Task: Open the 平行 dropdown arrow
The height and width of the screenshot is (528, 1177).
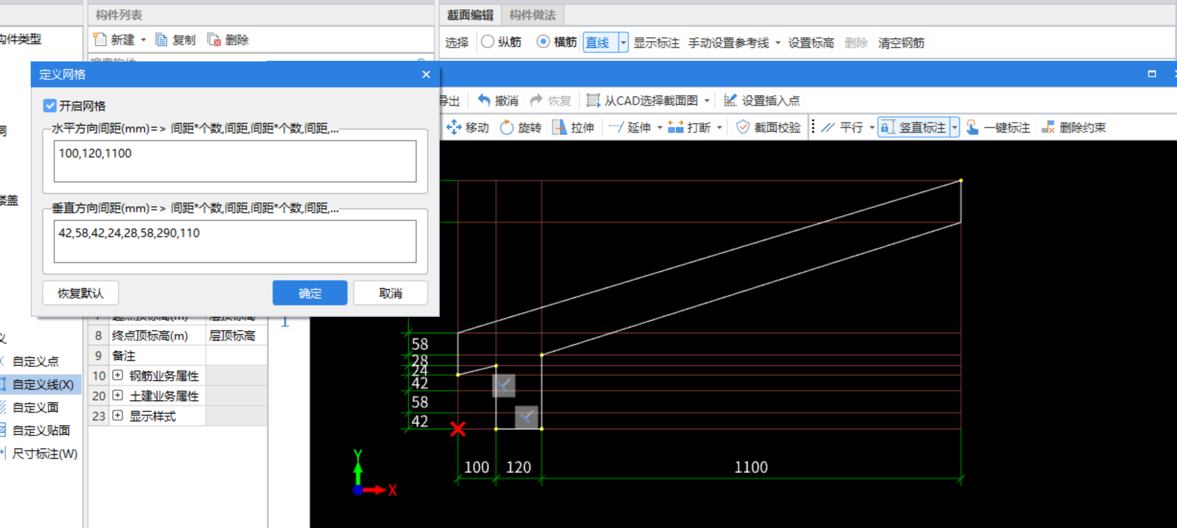Action: pyautogui.click(x=872, y=127)
